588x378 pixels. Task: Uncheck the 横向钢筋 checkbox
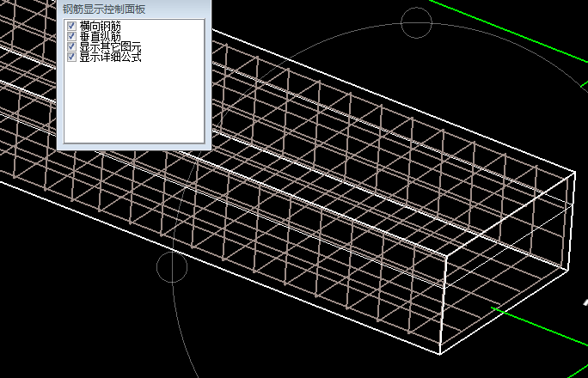[x=71, y=26]
